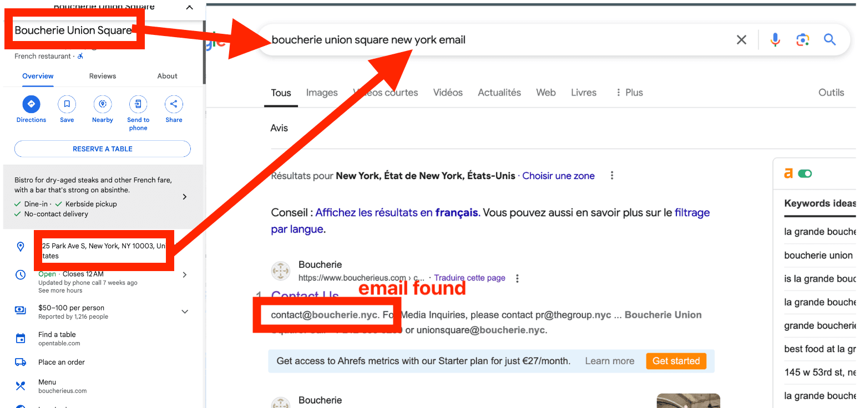Click the magnifying glass search icon
This screenshot has height=408, width=860.
[829, 39]
